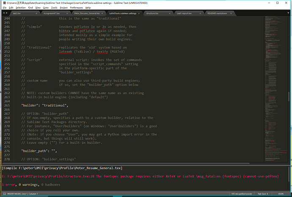Open the Project menu
This screenshot has width=292, height=197.
point(63,8)
